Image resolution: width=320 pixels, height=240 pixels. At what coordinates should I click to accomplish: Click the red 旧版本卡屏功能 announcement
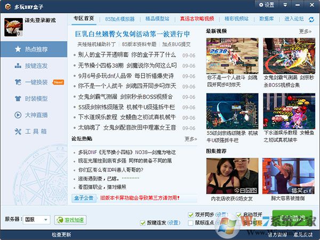pos(140,198)
